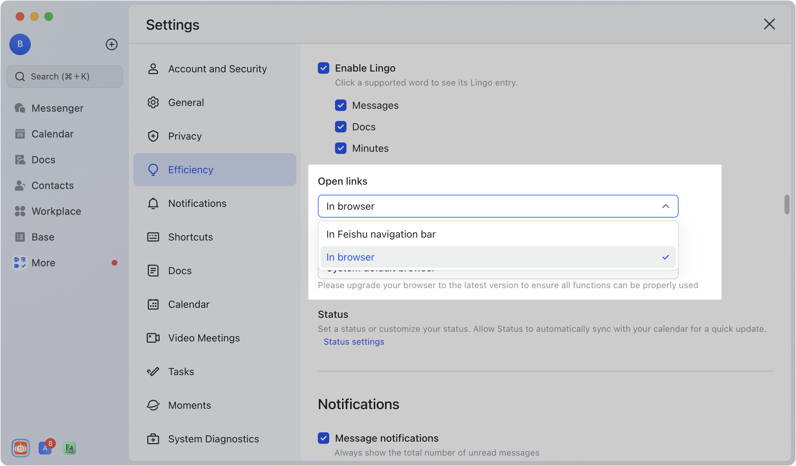Image resolution: width=796 pixels, height=466 pixels.
Task: Open Messenger from the sidebar
Action: (x=57, y=108)
